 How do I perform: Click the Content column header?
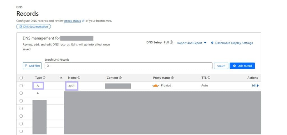pos(112,78)
